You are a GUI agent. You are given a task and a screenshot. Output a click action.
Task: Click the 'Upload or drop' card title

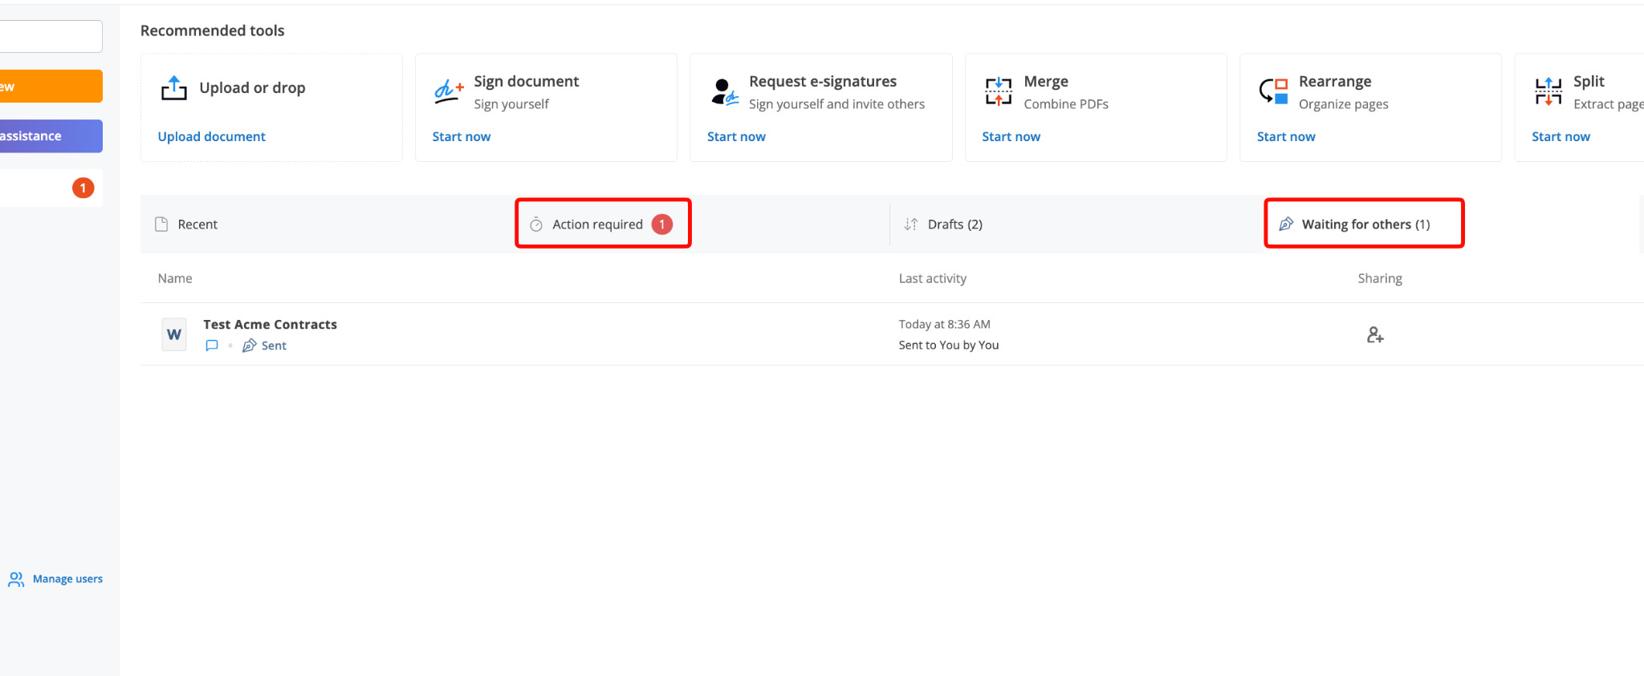coord(252,88)
